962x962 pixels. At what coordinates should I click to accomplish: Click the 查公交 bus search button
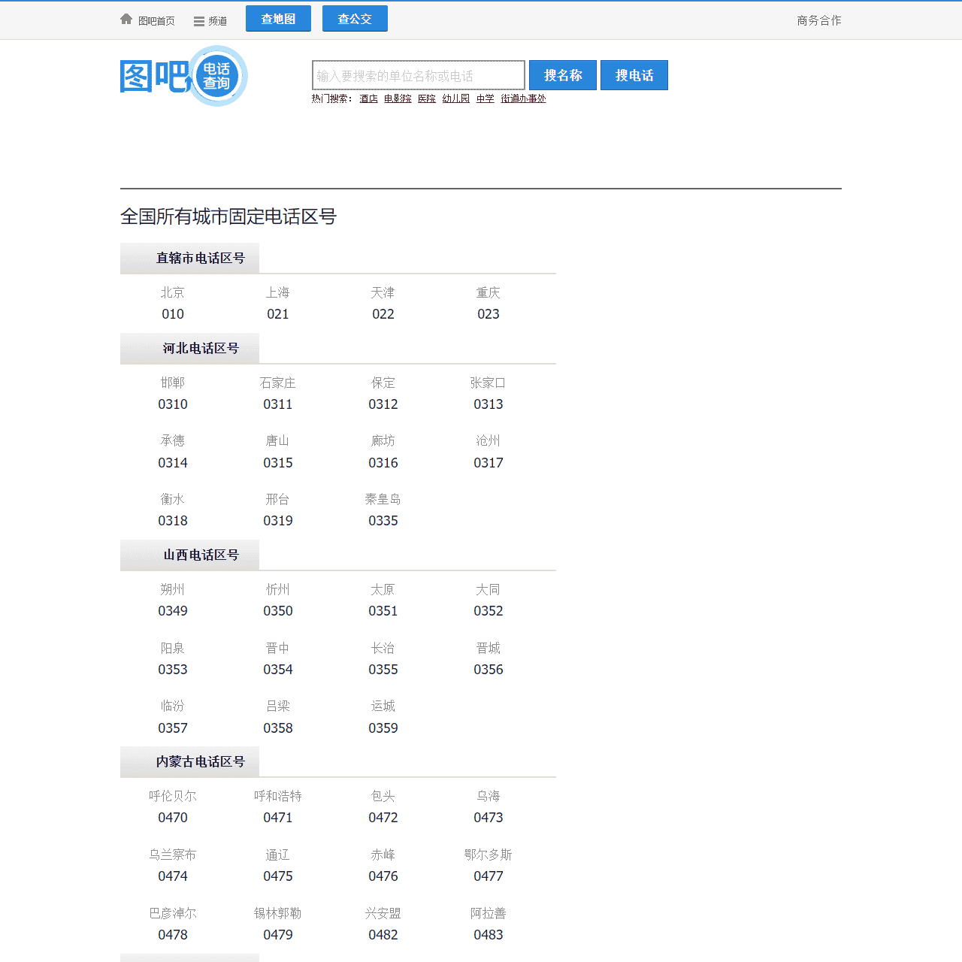click(355, 18)
